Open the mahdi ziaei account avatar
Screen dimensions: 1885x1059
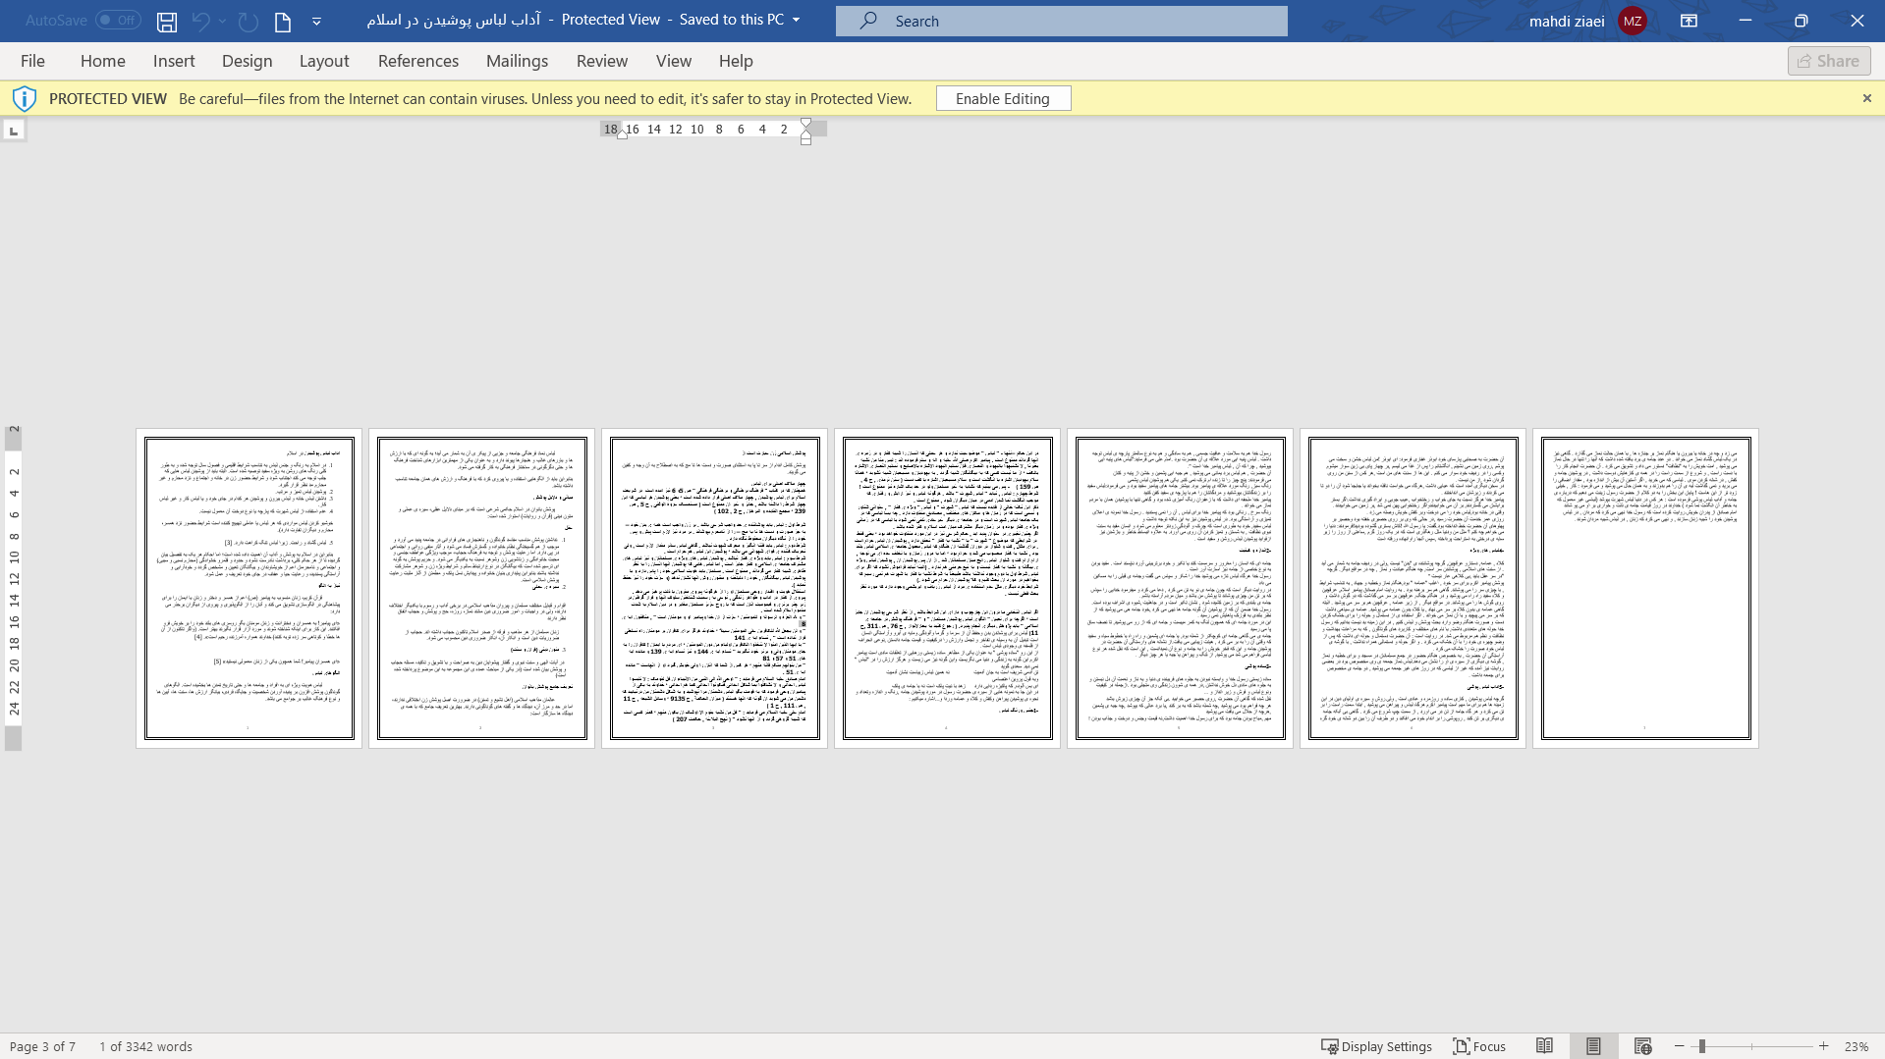[1633, 21]
